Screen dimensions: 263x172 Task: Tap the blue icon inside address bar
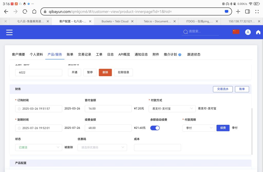(227, 11)
